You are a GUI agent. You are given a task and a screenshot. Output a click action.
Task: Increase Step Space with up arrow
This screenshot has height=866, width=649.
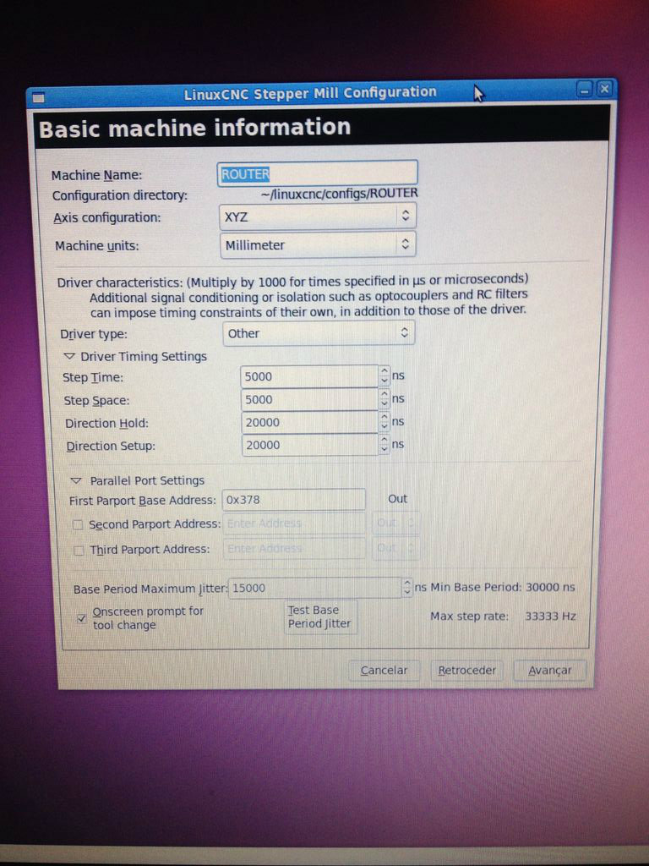point(384,394)
